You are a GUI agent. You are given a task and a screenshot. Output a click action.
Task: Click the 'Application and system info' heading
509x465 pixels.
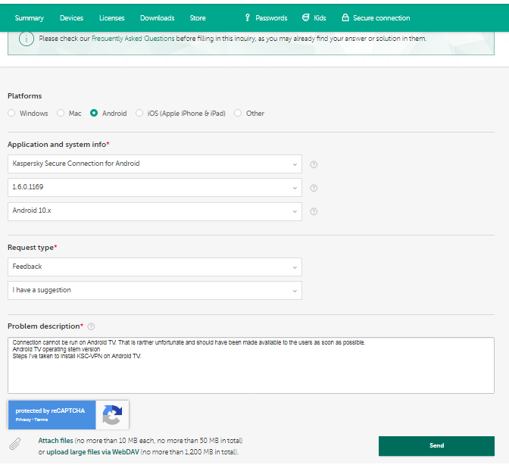(57, 145)
